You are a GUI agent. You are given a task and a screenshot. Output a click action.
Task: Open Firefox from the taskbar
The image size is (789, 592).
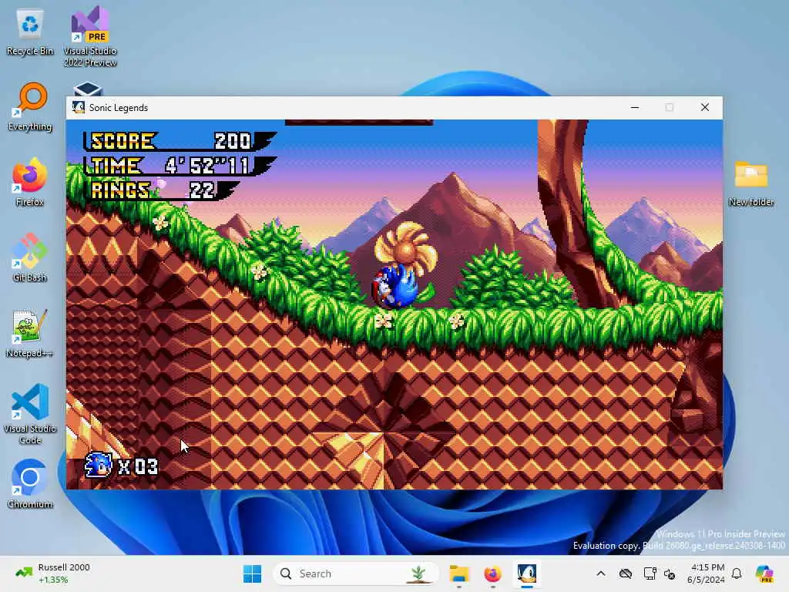492,573
